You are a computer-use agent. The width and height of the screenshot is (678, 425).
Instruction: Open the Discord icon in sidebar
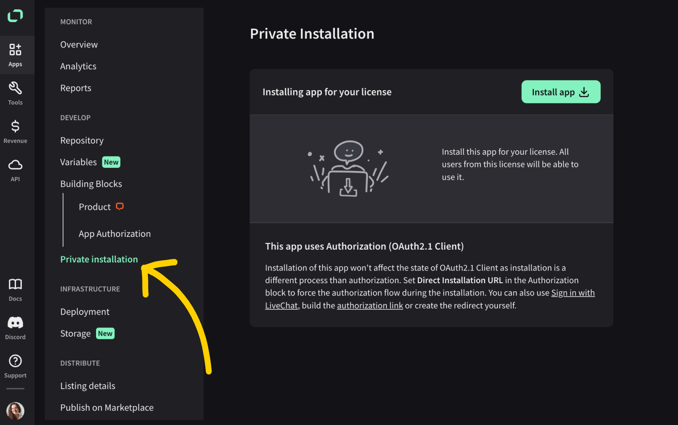click(15, 323)
